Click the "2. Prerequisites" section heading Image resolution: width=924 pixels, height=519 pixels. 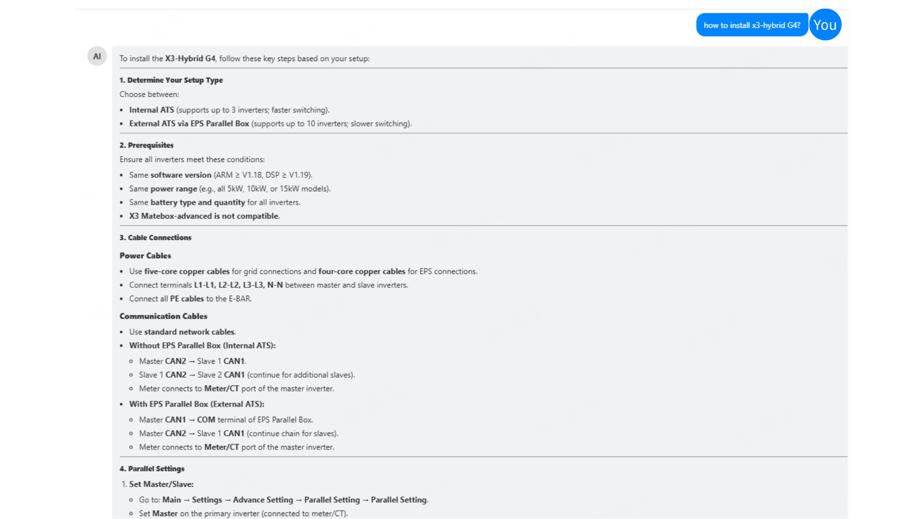146,145
